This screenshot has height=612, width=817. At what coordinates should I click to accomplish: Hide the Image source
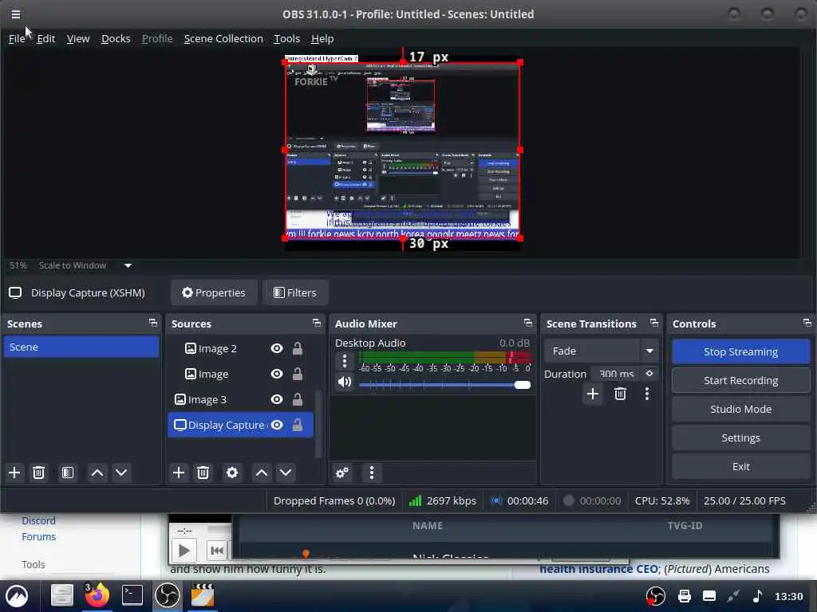[277, 374]
